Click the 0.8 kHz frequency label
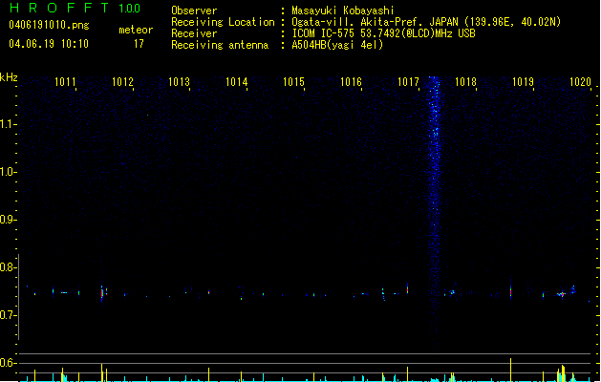The width and height of the screenshot is (601, 382). tap(8, 267)
